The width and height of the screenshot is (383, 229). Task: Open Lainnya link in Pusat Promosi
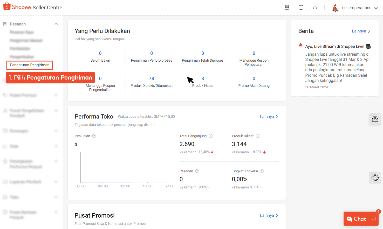(x=269, y=215)
